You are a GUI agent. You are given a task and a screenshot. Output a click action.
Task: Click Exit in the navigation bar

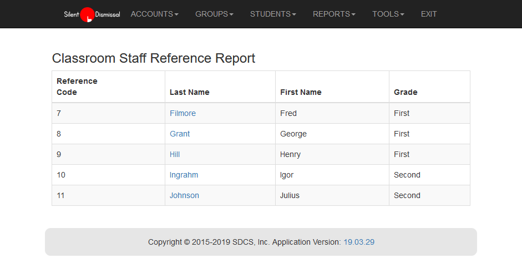(x=429, y=14)
